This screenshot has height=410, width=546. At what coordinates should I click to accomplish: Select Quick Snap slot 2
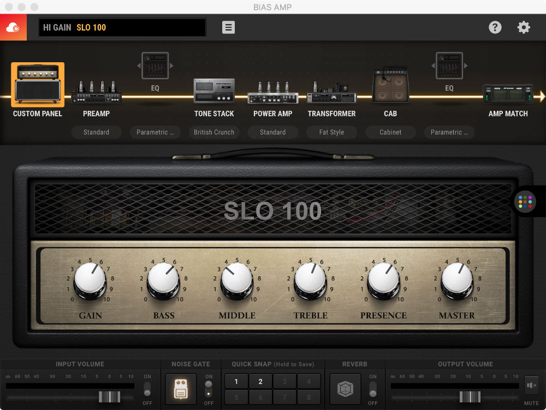[260, 381]
